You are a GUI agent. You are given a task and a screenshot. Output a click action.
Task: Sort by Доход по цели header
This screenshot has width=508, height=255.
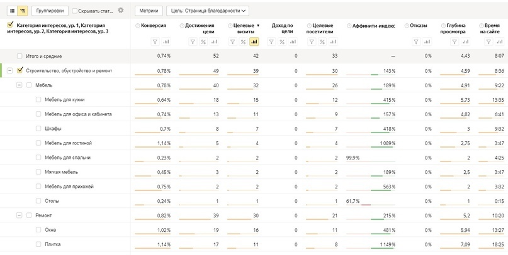pos(282,28)
